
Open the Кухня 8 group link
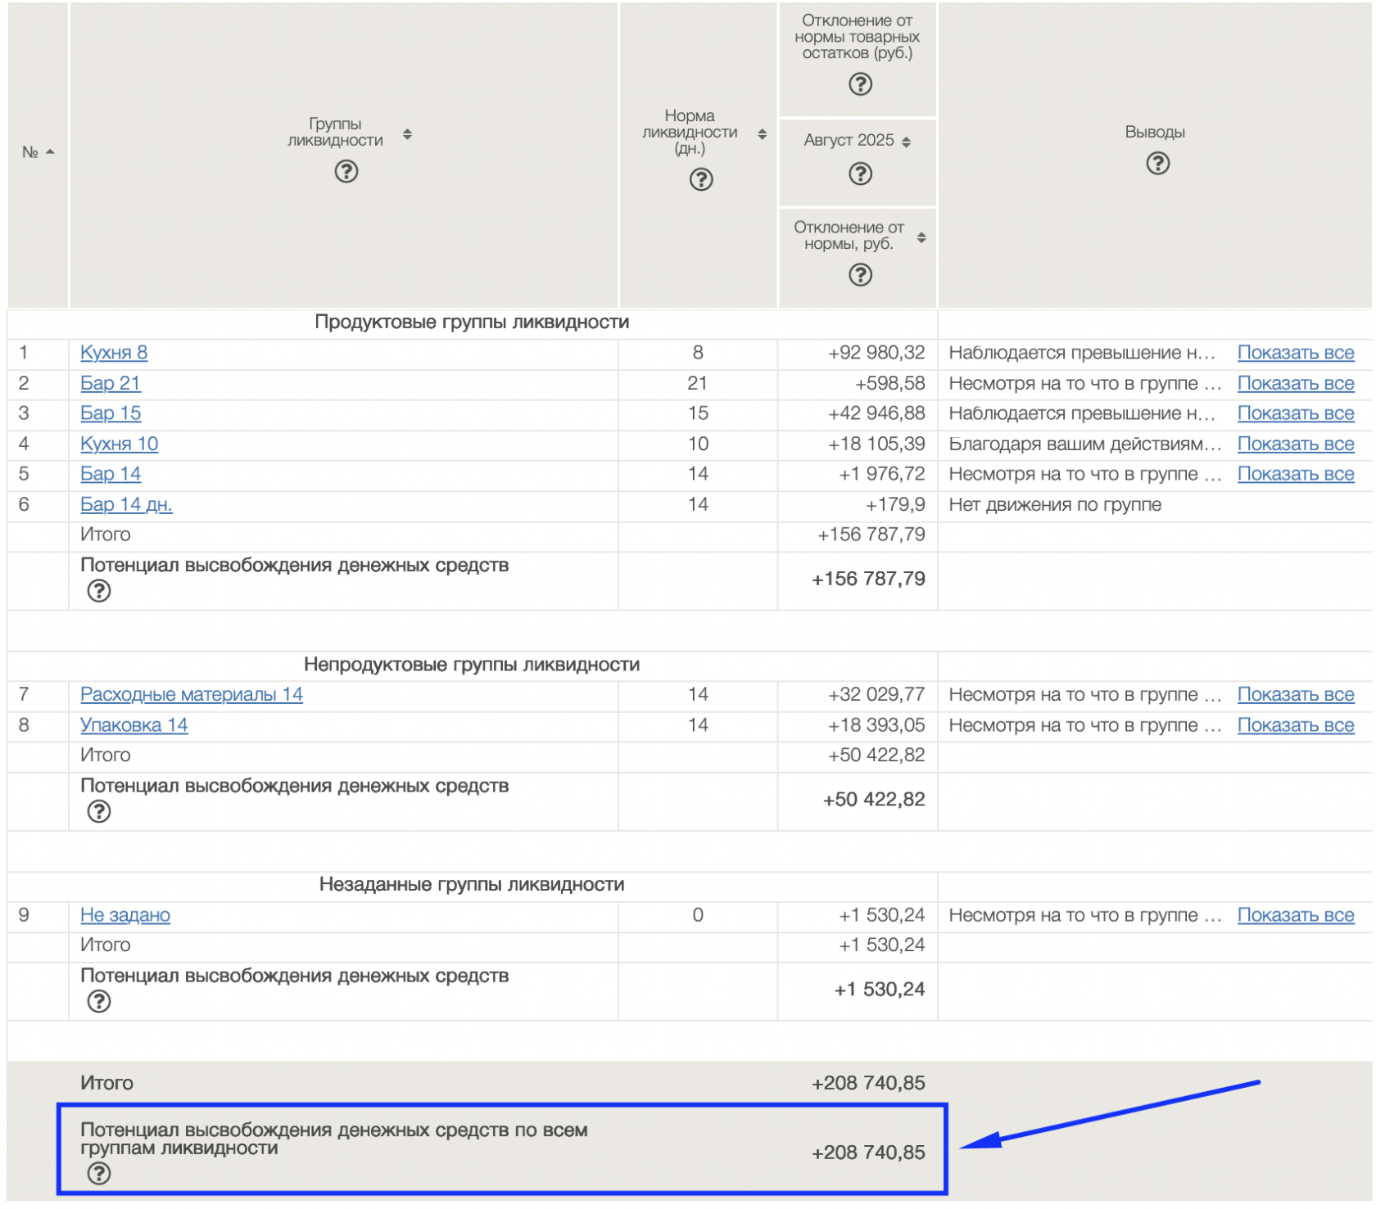[114, 353]
